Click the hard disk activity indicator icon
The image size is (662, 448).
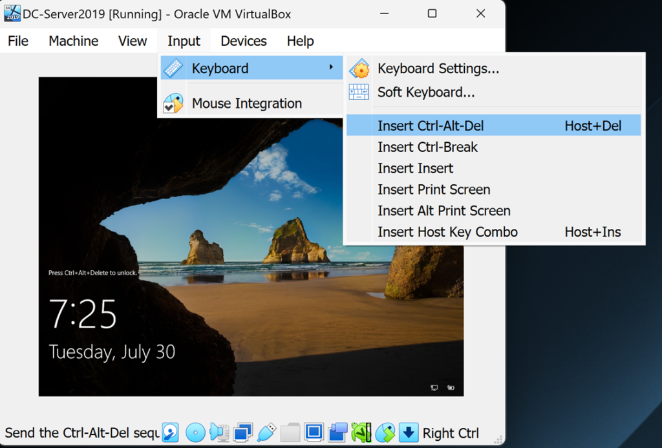click(x=170, y=432)
